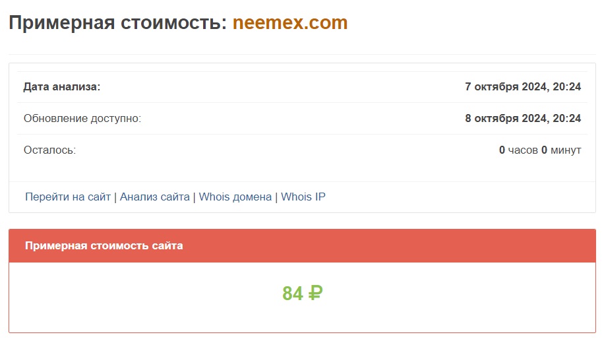Select the green number 84
Viewport: 602px width, 341px height.
[292, 294]
